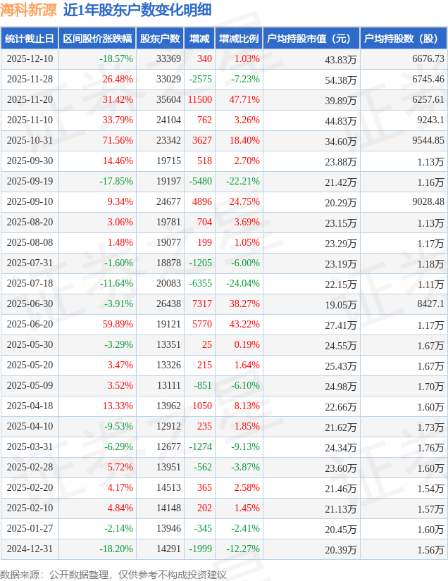Select the 2025-10-31 date cell
Viewport: 448px width, 581px height.
click(30, 141)
